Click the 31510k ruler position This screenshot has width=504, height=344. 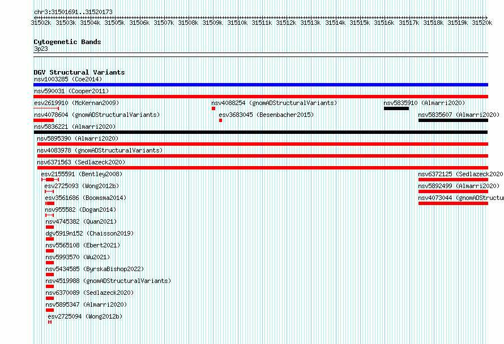[237, 23]
